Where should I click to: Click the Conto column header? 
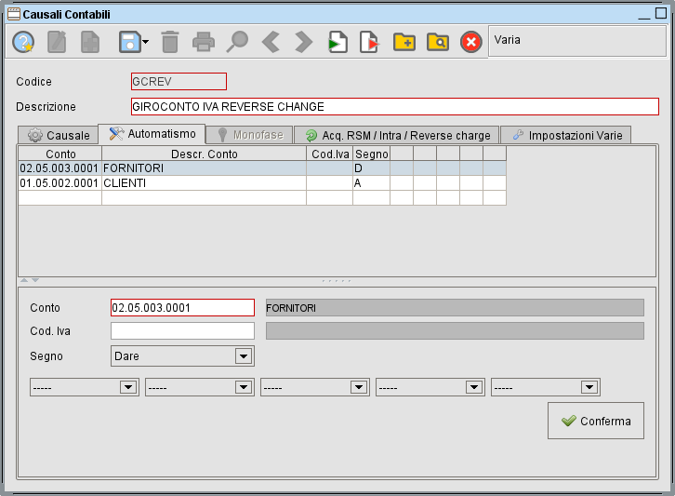(60, 154)
